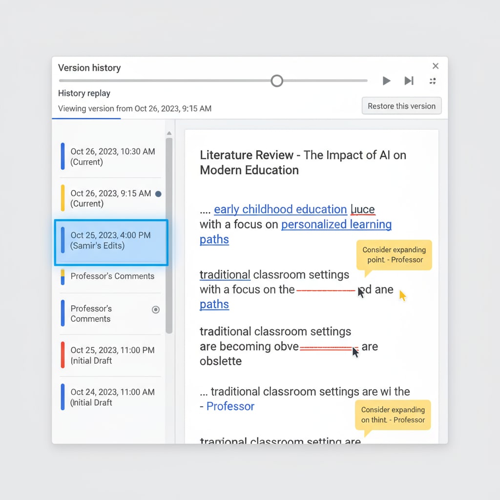The height and width of the screenshot is (500, 500).
Task: Select the Oct 26, 10:30 AM version
Action: 112,156
